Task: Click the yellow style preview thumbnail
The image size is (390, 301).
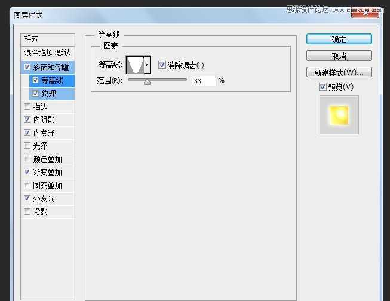Action: click(339, 115)
